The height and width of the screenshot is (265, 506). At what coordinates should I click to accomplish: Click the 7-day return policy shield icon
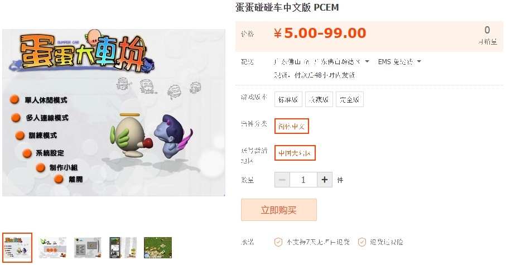click(x=278, y=242)
